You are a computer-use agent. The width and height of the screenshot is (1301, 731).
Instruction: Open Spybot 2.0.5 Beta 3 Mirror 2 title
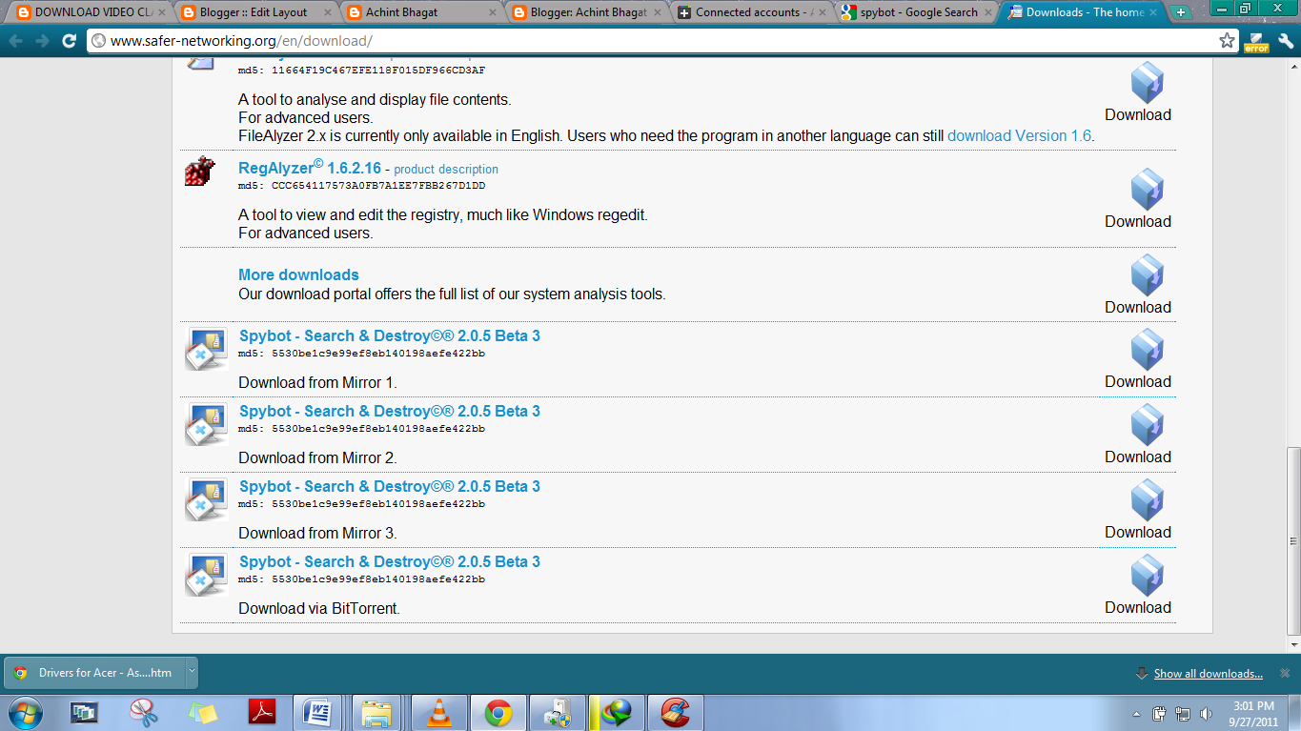[390, 411]
